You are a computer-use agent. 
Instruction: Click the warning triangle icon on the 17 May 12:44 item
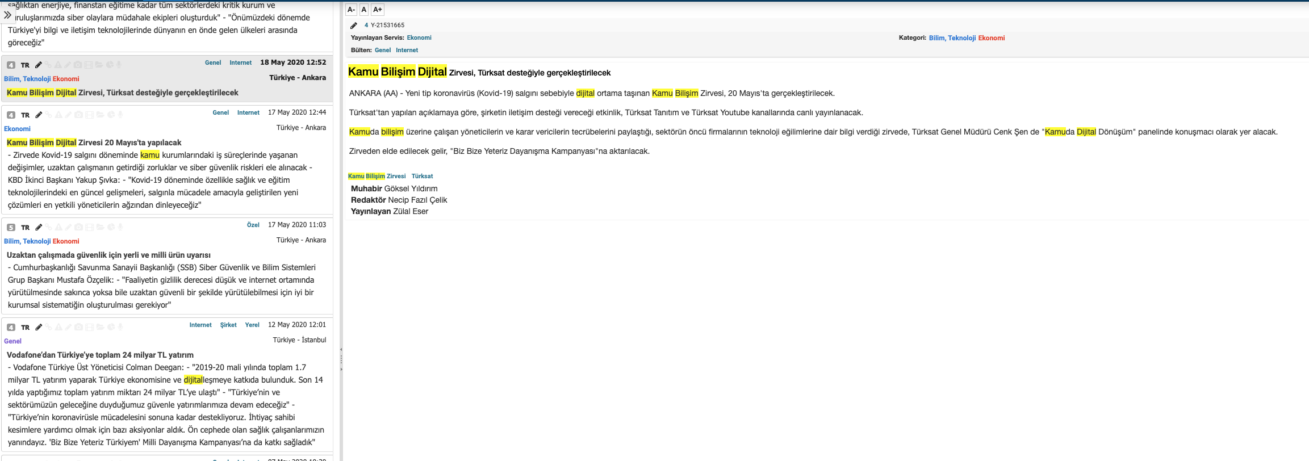pyautogui.click(x=58, y=115)
